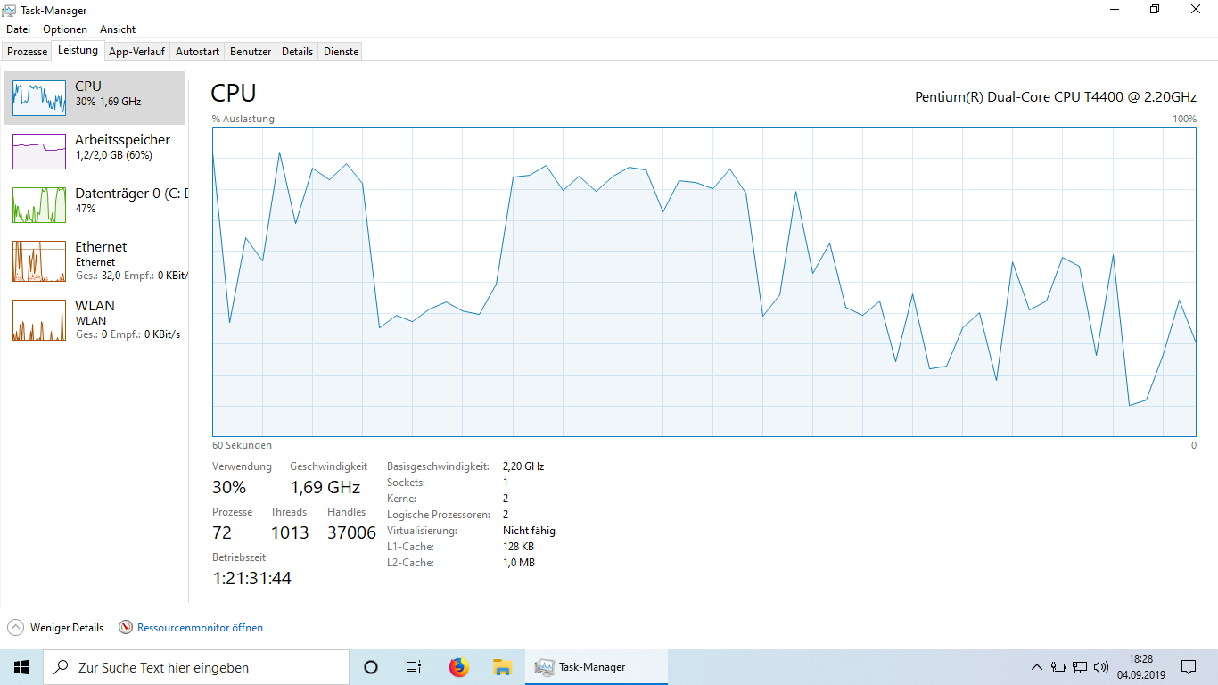The width and height of the screenshot is (1218, 685).
Task: Switch to the Dienste tab
Action: [341, 52]
